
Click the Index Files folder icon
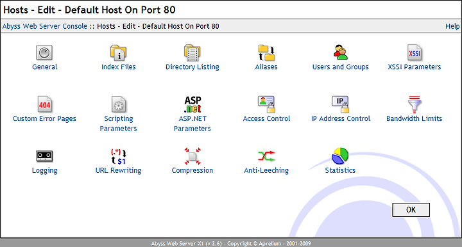point(119,53)
